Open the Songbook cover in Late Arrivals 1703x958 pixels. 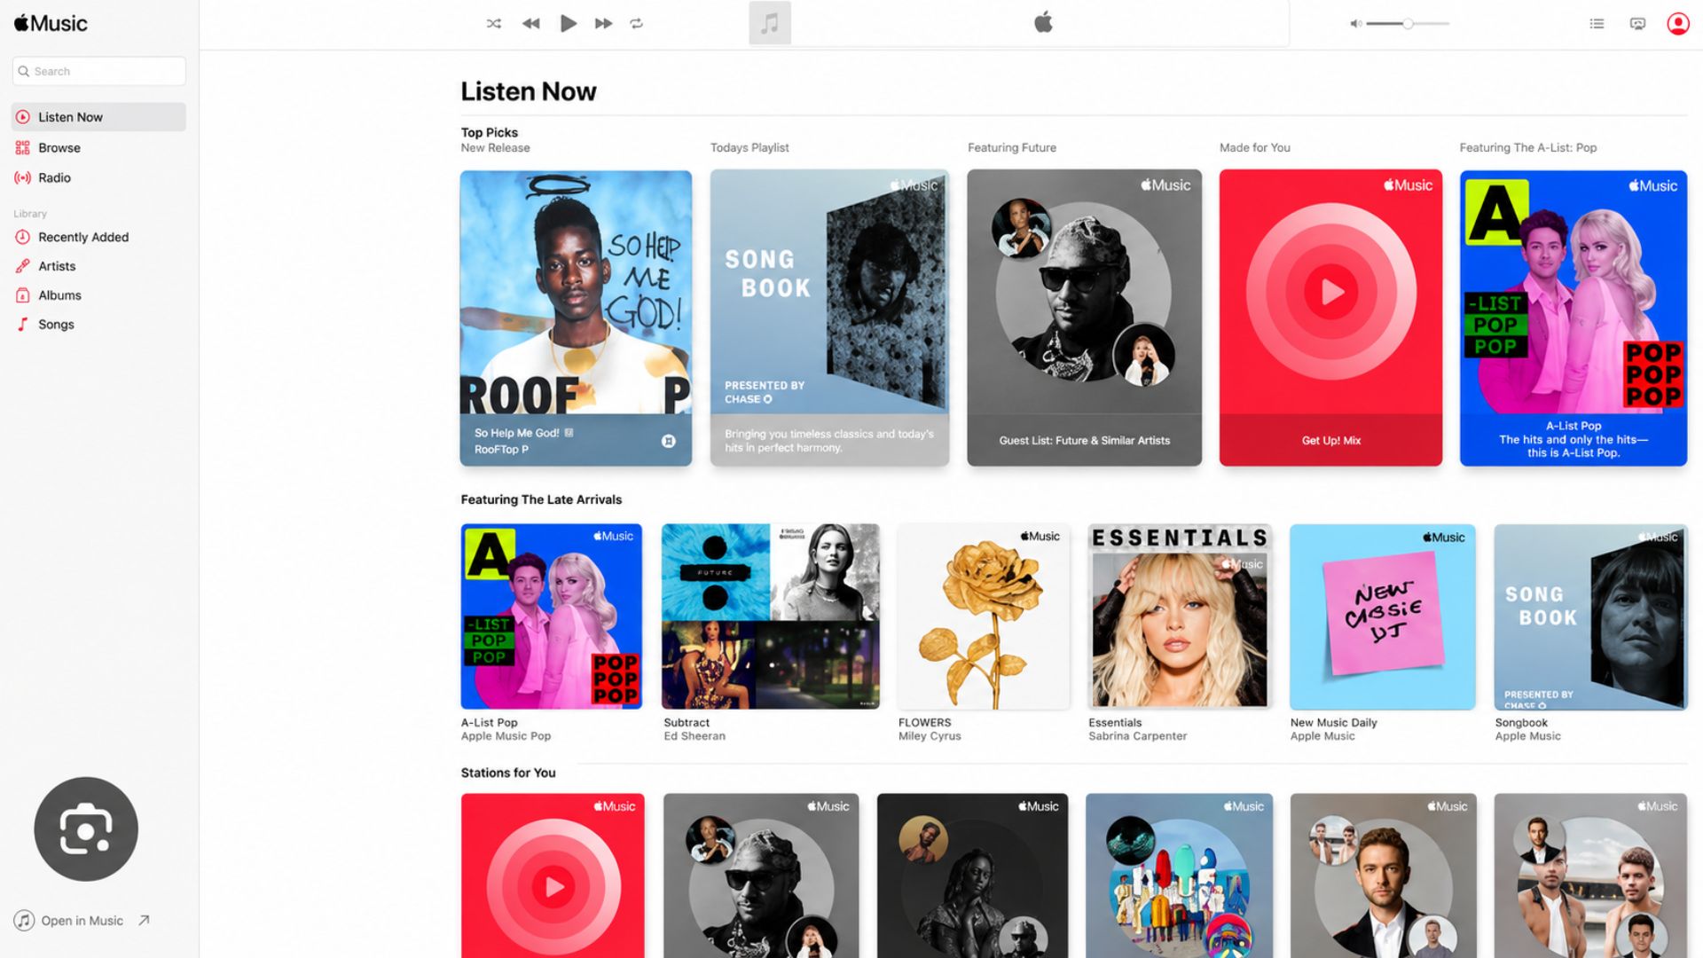coord(1590,616)
